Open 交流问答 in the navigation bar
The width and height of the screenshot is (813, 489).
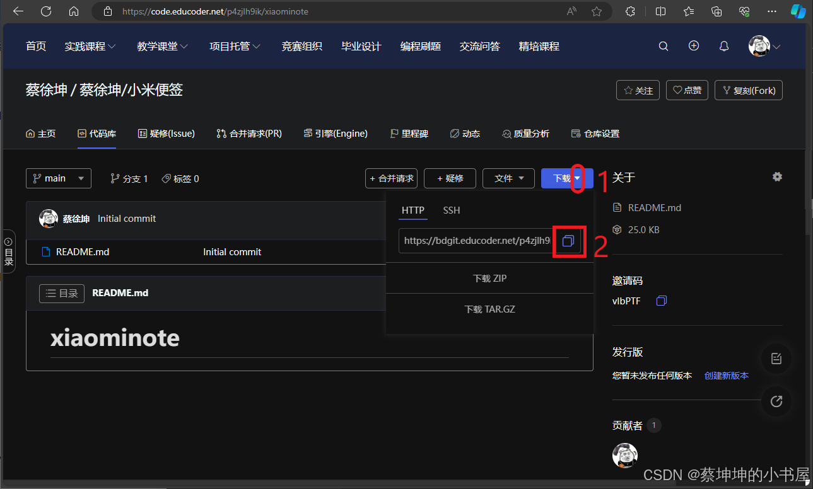480,46
